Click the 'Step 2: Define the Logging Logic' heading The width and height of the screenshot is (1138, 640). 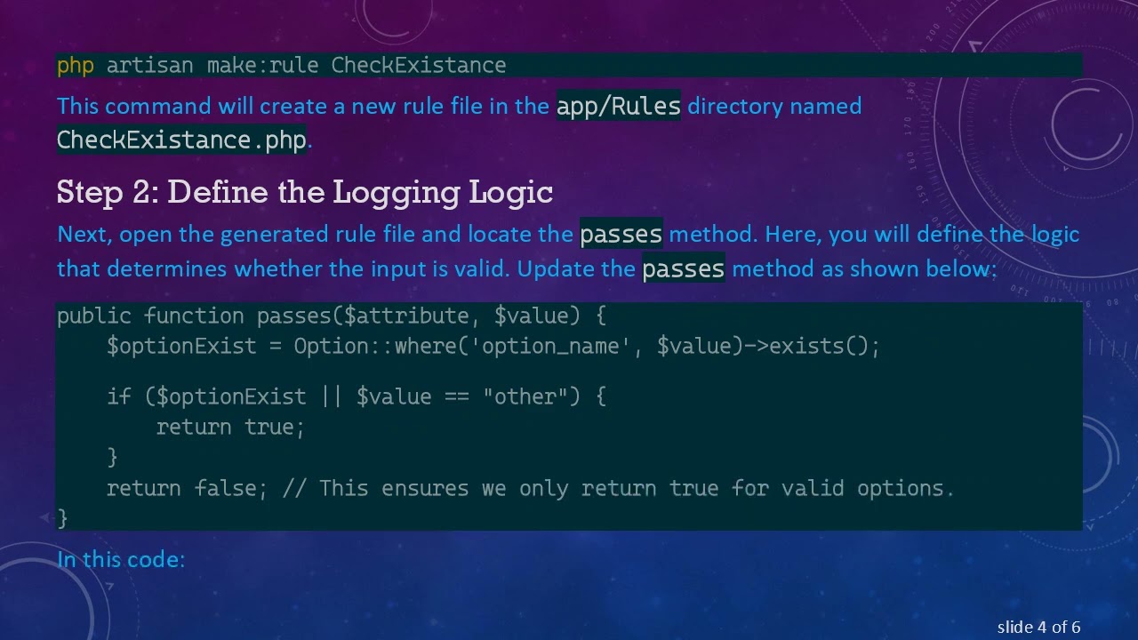tap(305, 191)
